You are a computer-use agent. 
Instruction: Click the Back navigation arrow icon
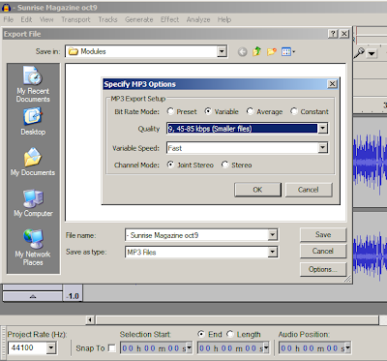tap(242, 51)
